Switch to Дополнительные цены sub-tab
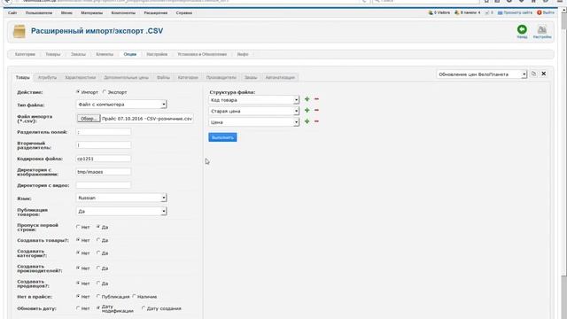The image size is (567, 319). point(126,77)
